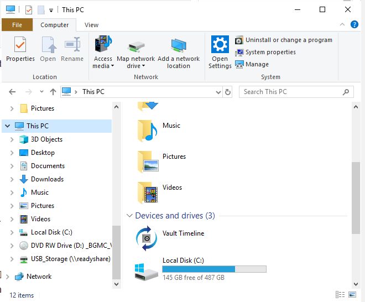Expand the Documents tree node
The height and width of the screenshot is (302, 365).
pos(12,166)
